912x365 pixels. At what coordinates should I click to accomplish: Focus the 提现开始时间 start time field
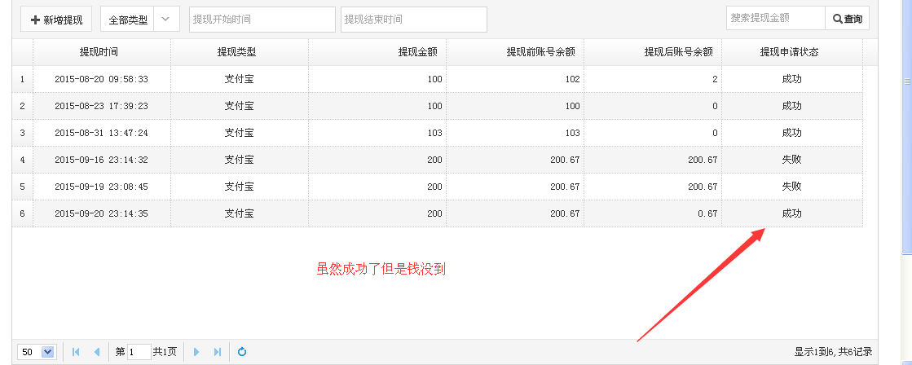coord(262,20)
